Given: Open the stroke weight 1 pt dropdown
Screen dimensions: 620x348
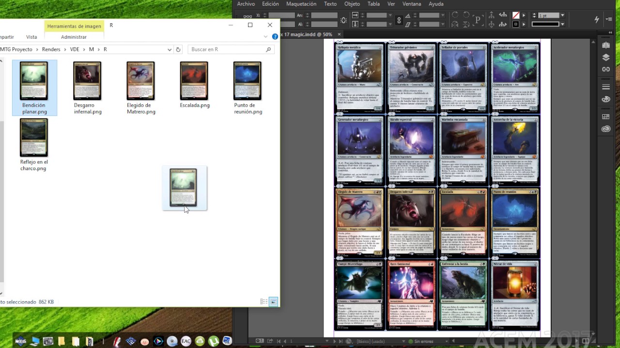Looking at the screenshot, I should click(x=562, y=15).
